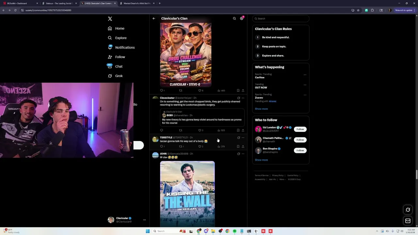Bookmark CleverJester's post
The width and height of the screenshot is (418, 235).
[238, 130]
